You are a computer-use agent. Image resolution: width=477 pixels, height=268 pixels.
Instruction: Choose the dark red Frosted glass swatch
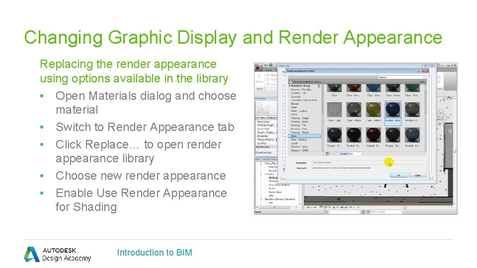coord(373,137)
